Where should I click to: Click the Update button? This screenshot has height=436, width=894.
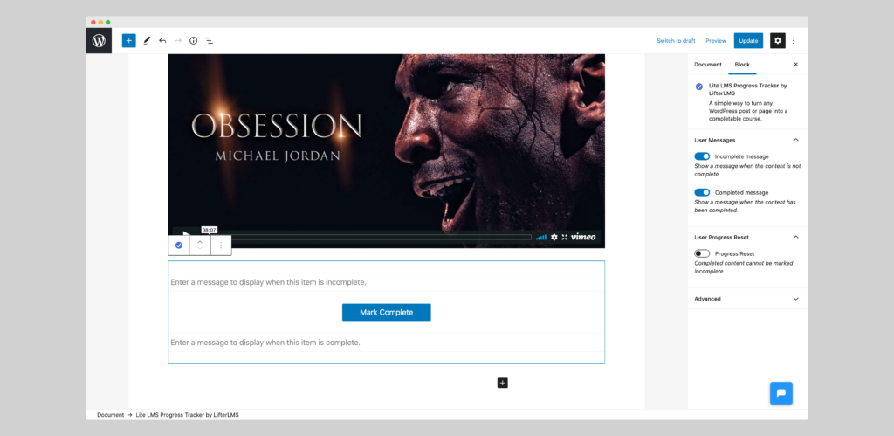(x=748, y=40)
